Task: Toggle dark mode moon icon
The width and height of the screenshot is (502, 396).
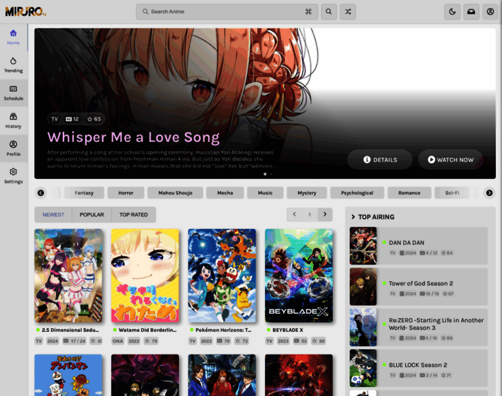Action: tap(452, 12)
